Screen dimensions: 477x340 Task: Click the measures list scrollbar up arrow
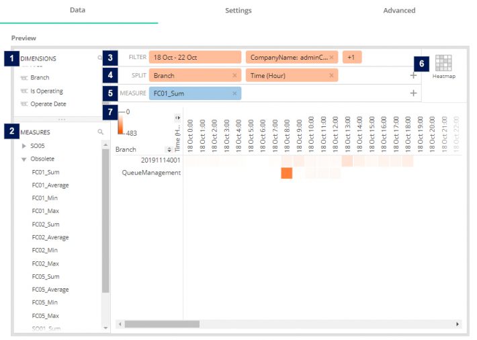105,145
